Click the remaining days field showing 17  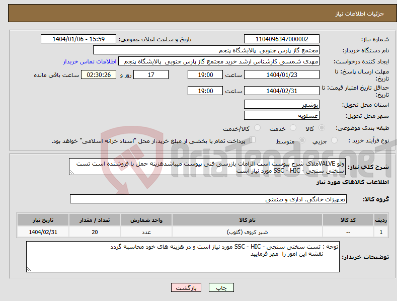(x=151, y=74)
